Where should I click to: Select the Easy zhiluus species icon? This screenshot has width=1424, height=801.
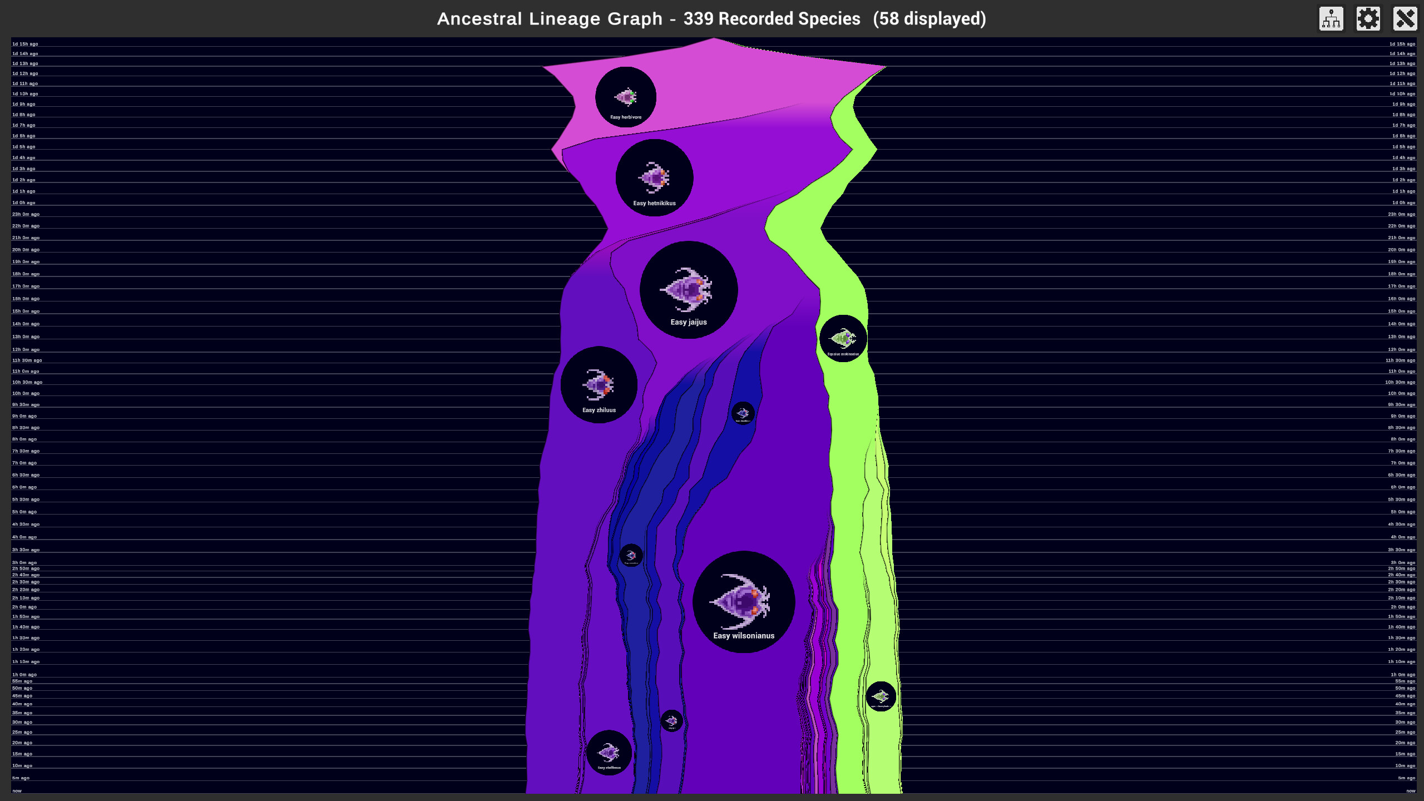(x=599, y=383)
